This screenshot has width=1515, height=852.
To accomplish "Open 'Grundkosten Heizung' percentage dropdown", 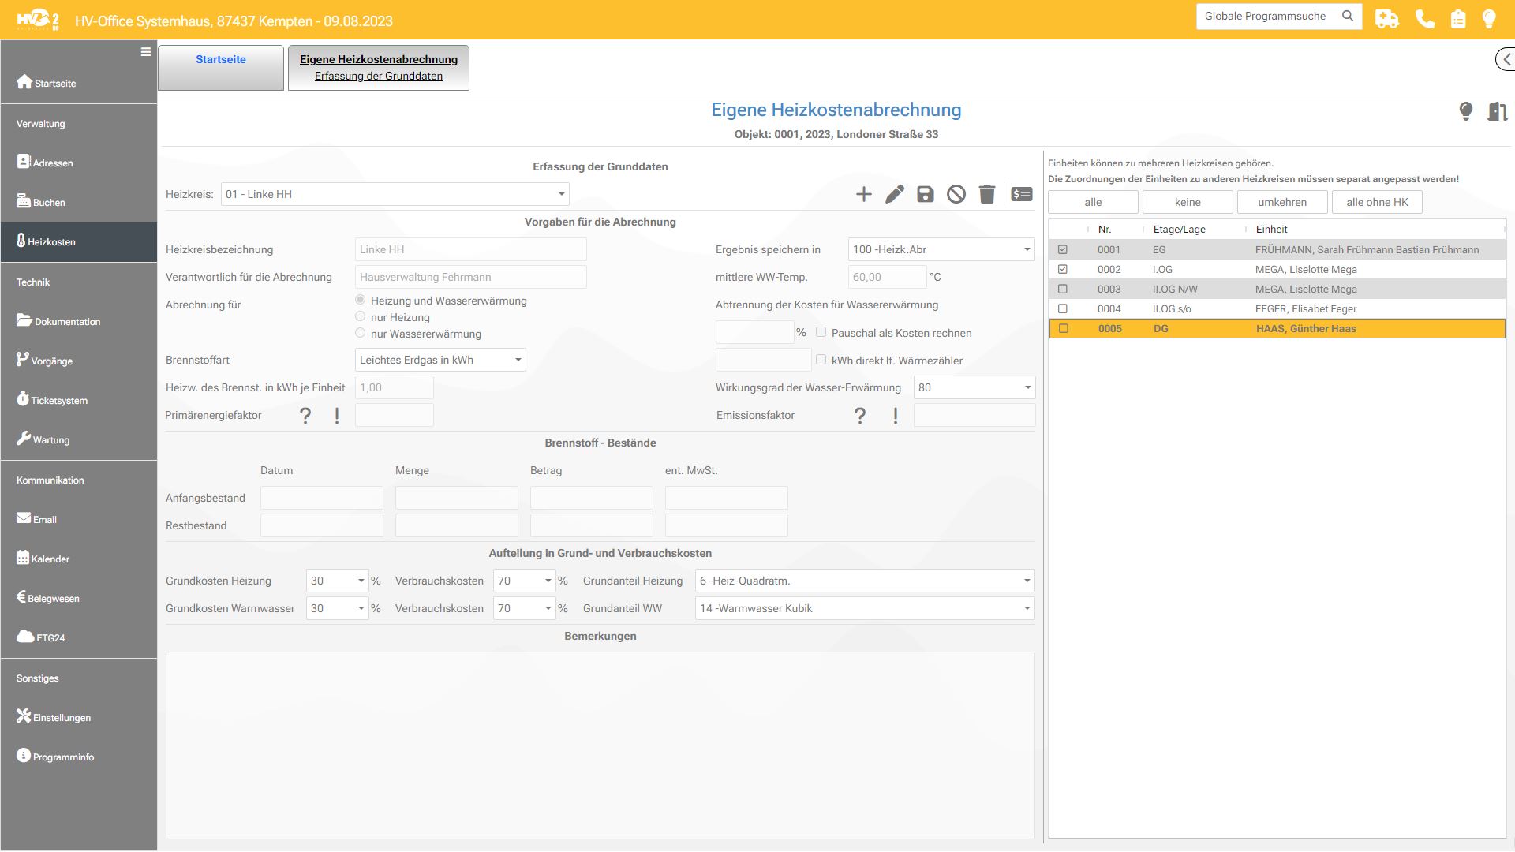I will pyautogui.click(x=338, y=581).
